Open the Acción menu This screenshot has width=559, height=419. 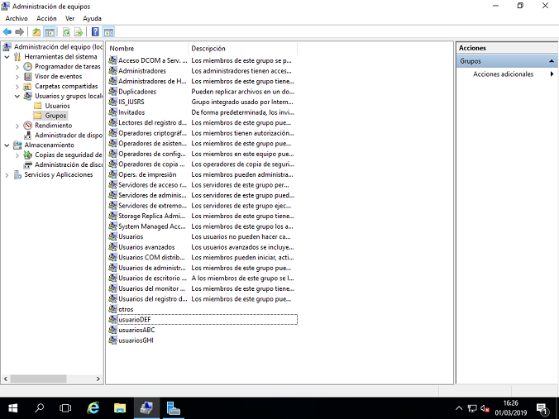point(46,18)
